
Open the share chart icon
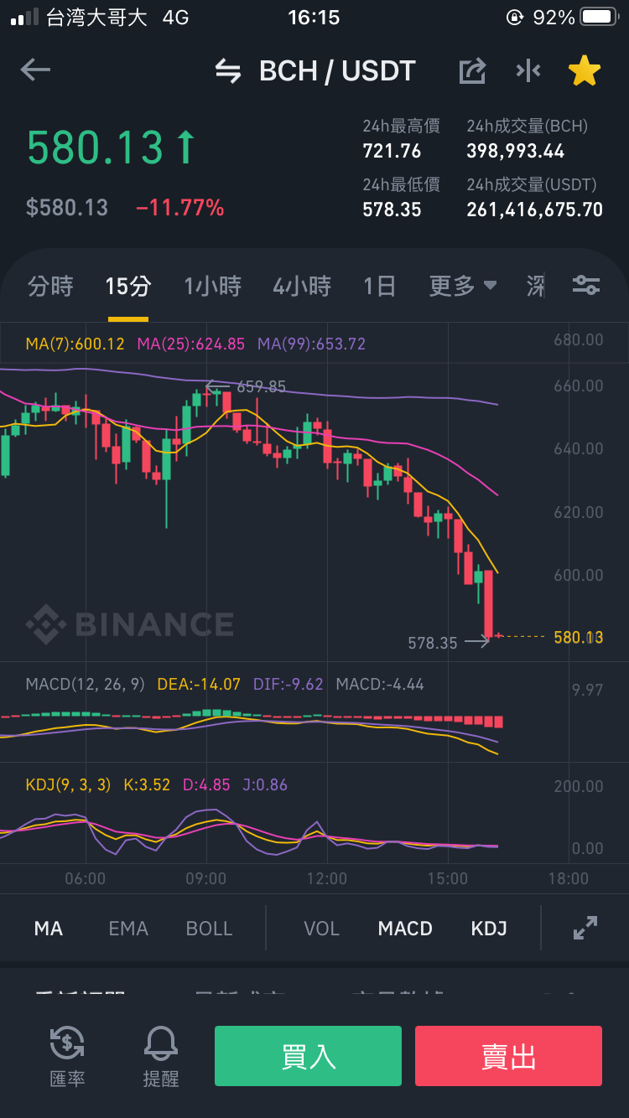coord(472,71)
